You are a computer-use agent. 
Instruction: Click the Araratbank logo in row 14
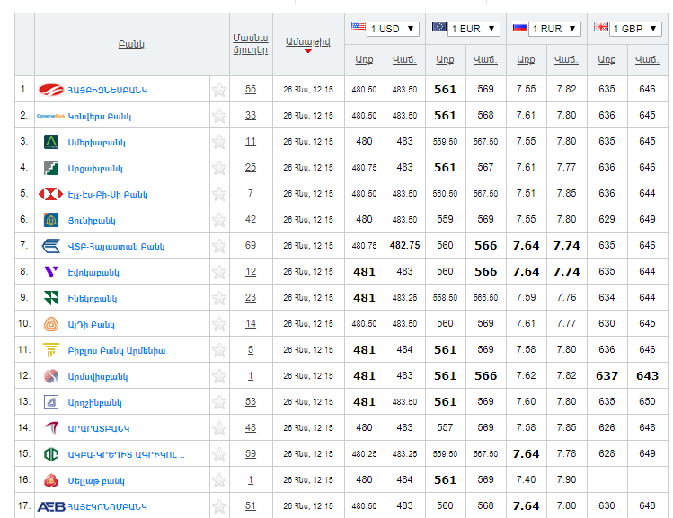[51, 428]
